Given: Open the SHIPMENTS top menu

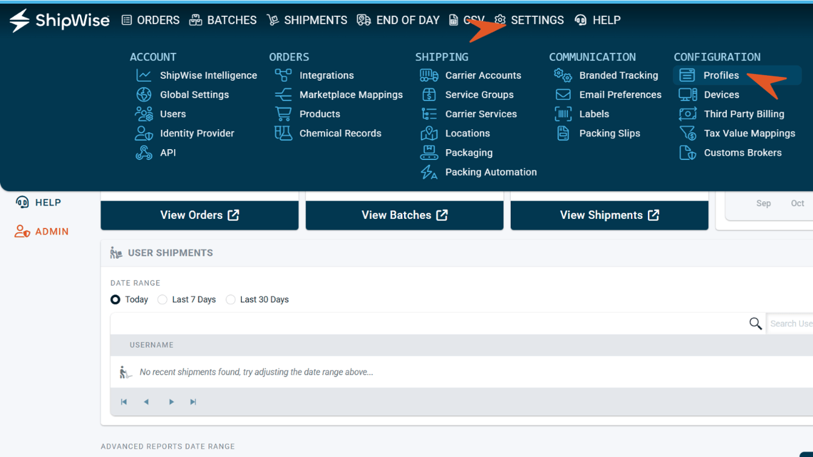Looking at the screenshot, I should (x=307, y=20).
